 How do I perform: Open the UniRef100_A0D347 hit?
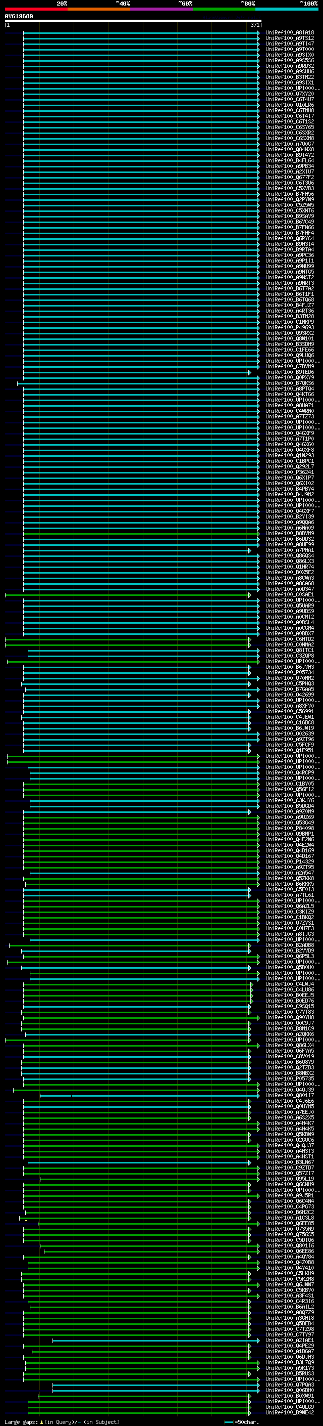289,589
